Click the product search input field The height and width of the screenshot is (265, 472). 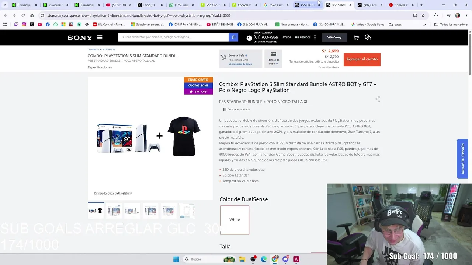point(173,37)
